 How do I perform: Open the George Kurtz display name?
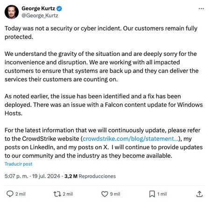38,8
